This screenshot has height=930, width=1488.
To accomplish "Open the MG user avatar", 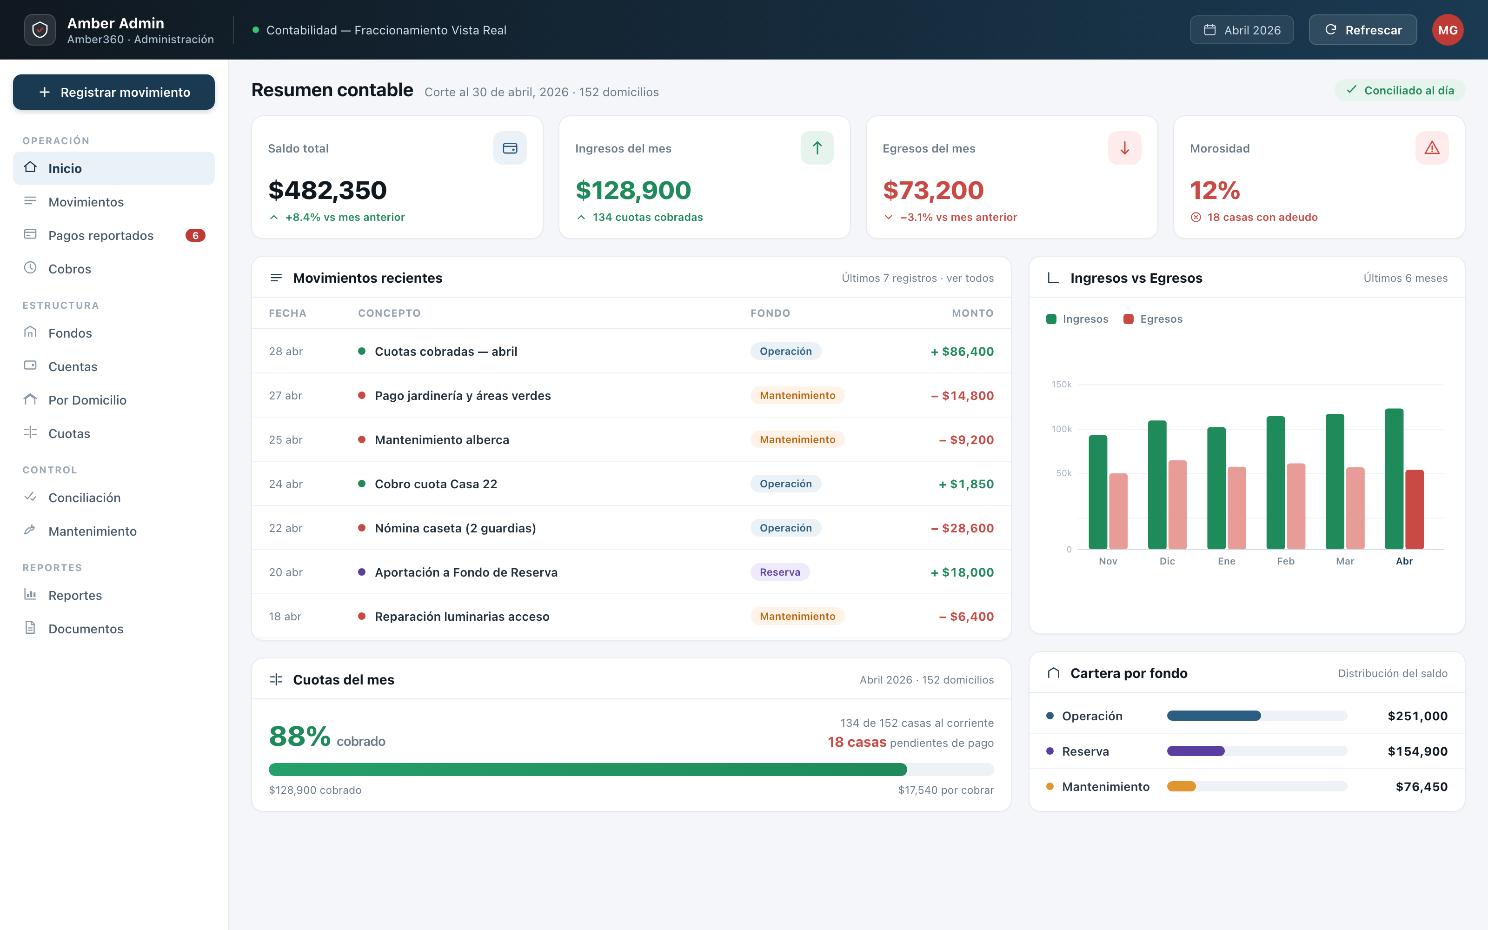I will coord(1448,29).
